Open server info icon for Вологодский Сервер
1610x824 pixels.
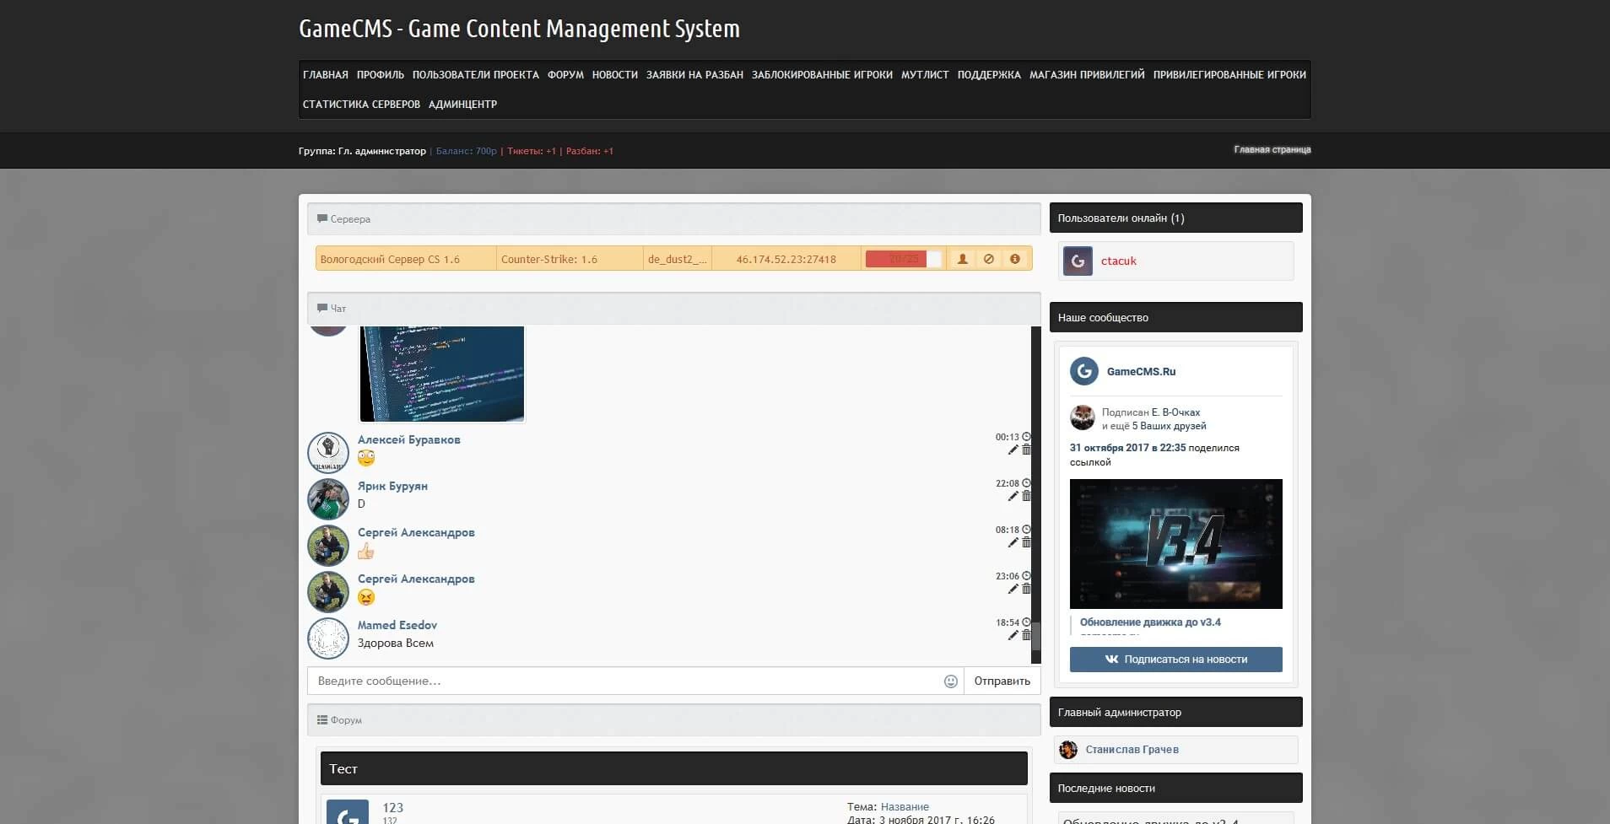tap(1015, 259)
